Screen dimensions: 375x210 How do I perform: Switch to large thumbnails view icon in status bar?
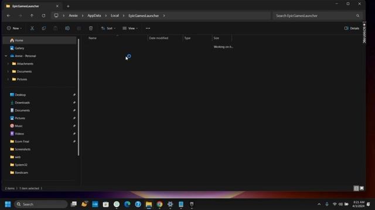362,188
